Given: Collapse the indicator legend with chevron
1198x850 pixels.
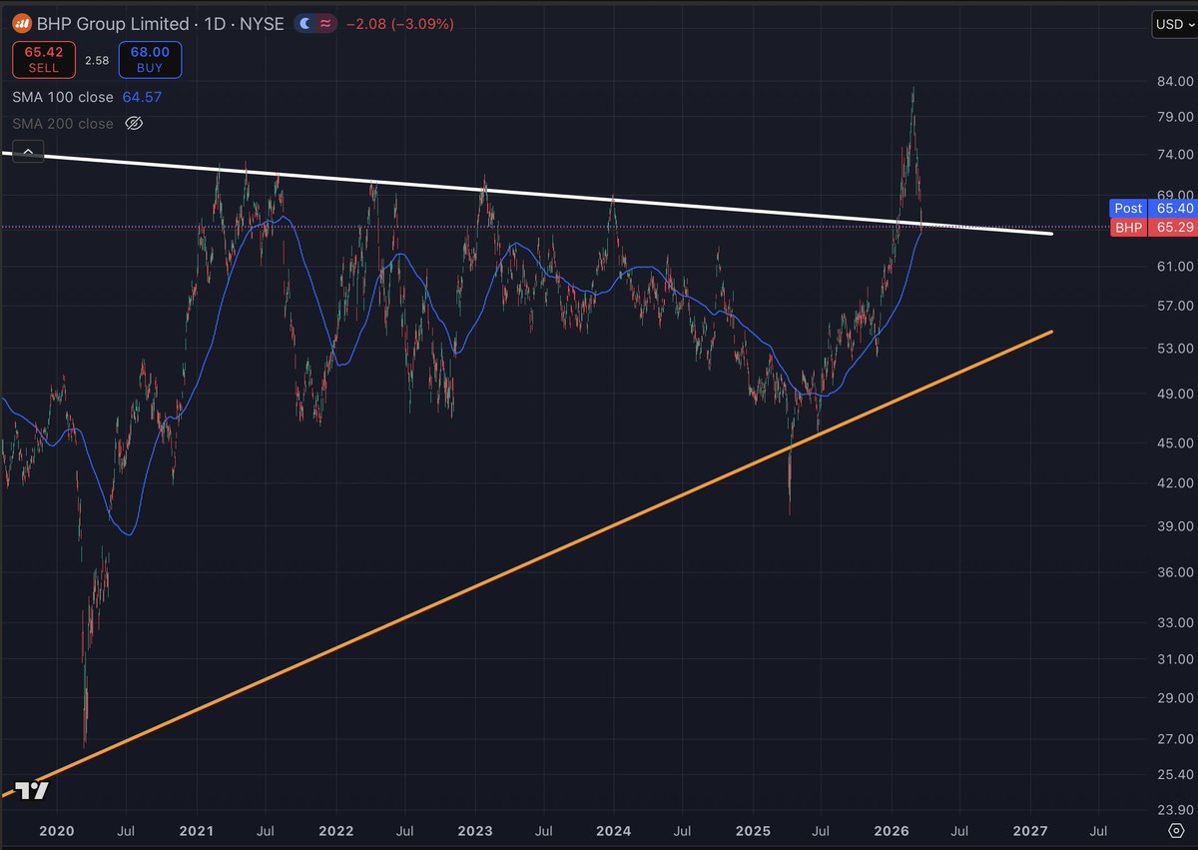Looking at the screenshot, I should [x=27, y=152].
